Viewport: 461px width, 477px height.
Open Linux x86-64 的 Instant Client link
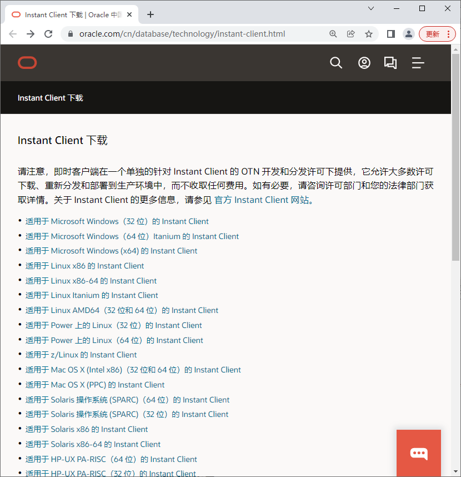91,281
